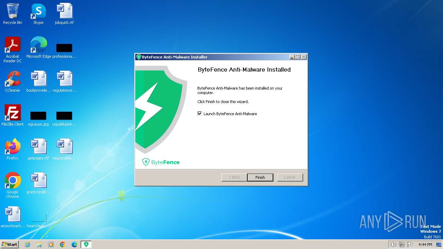Minimize the ByteFence installer window
Screen dimensions: 443x249
tap(292, 57)
